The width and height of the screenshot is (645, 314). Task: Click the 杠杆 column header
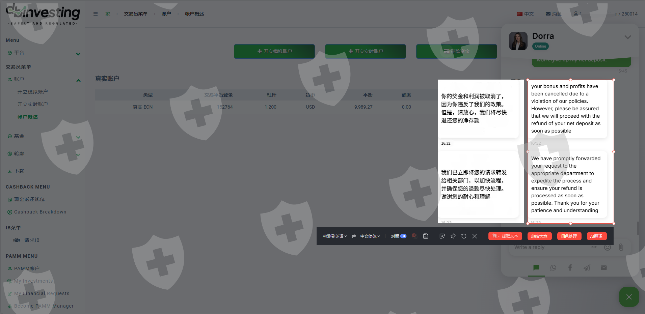click(x=271, y=95)
